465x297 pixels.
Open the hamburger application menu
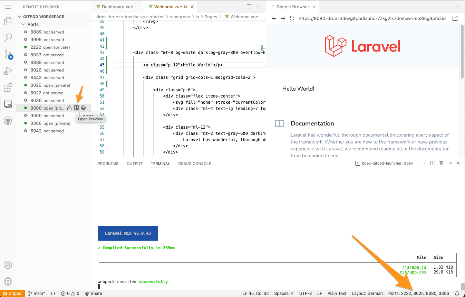[8, 7]
